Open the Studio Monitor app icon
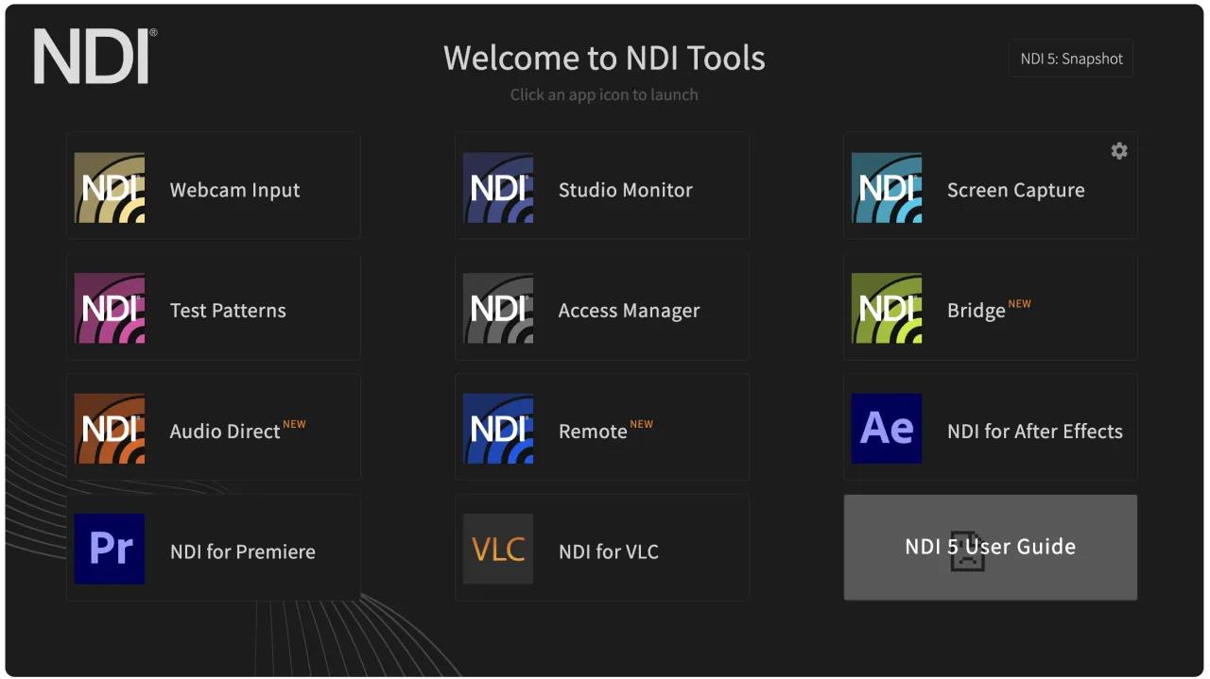Image resolution: width=1210 pixels, height=679 pixels. 498,188
